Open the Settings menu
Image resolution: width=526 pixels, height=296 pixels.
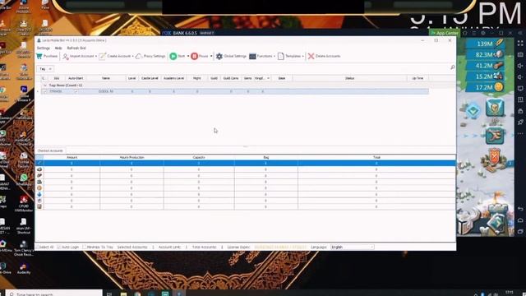(44, 48)
